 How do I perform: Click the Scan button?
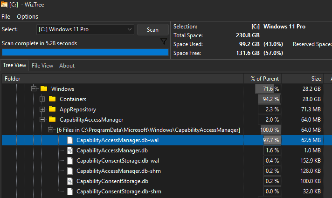(x=152, y=30)
